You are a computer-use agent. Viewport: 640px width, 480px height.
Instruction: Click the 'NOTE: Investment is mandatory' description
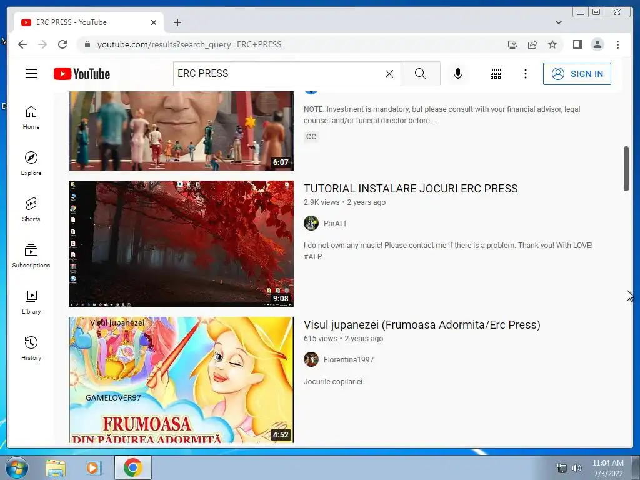coord(442,115)
